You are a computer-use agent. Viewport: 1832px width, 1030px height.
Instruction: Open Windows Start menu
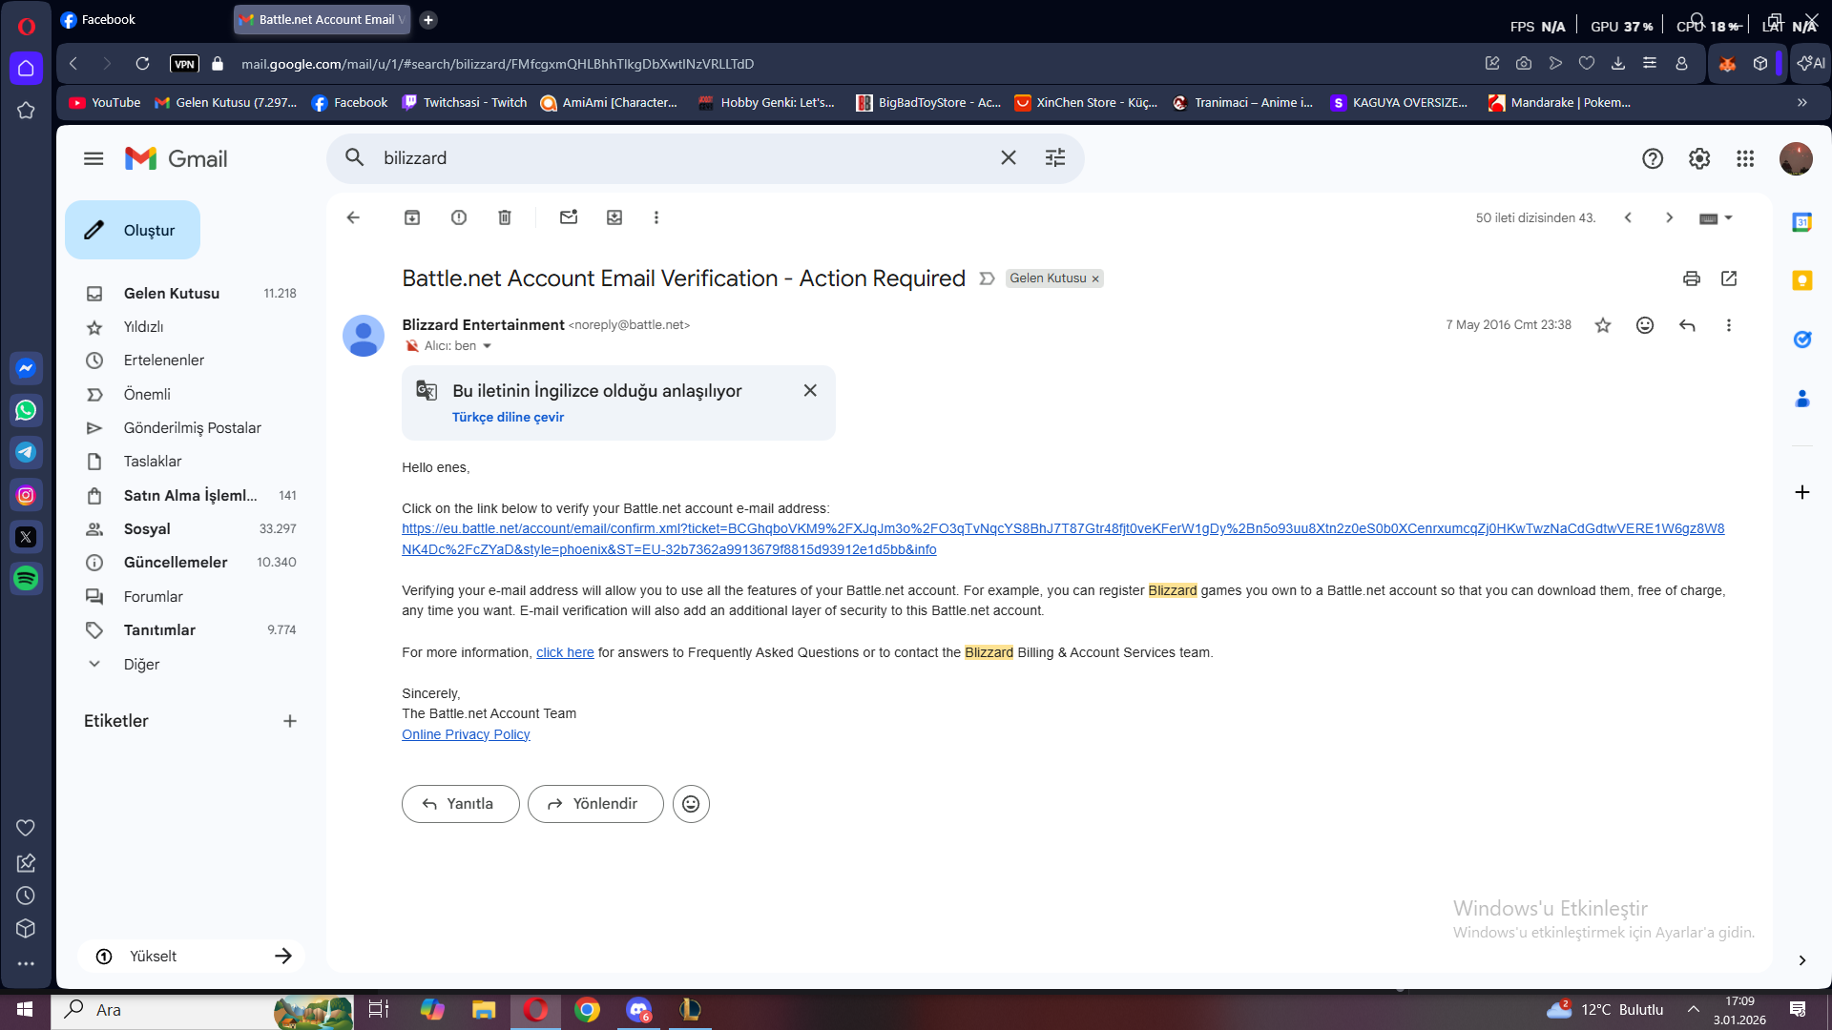click(25, 1009)
